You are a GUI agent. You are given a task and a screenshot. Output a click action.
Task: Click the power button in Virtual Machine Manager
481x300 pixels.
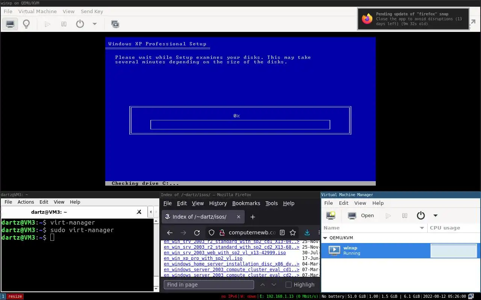click(421, 216)
